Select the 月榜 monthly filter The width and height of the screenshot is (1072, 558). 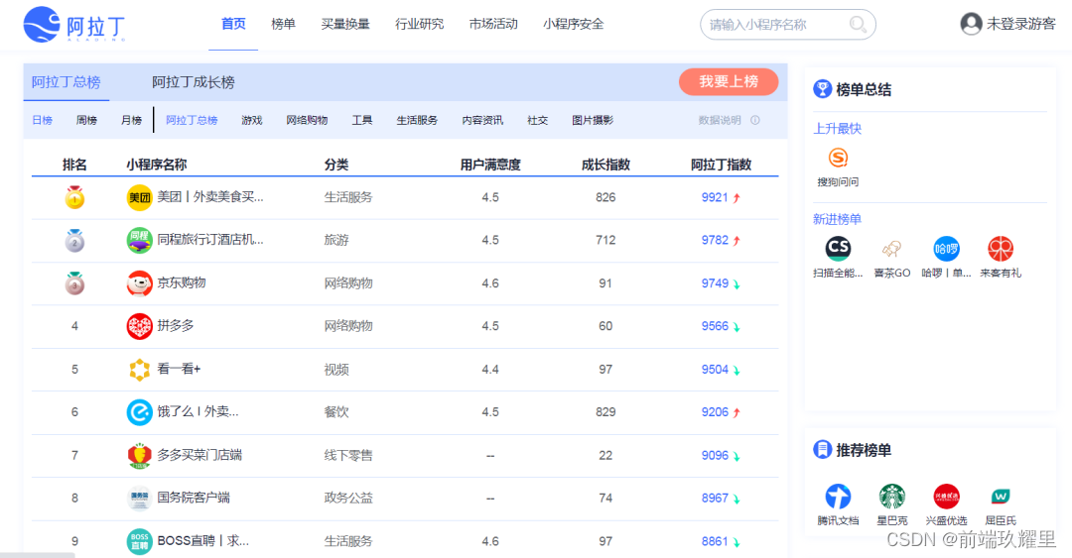(x=131, y=120)
